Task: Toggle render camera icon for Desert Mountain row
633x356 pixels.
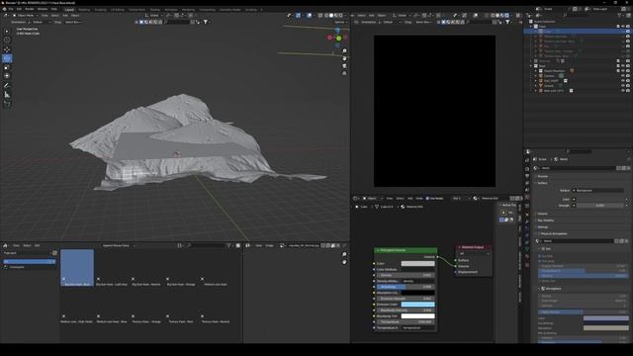Action: pyautogui.click(x=628, y=70)
